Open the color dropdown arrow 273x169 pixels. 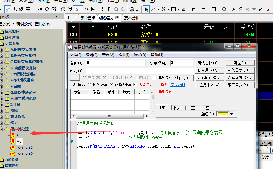pyautogui.click(x=232, y=114)
